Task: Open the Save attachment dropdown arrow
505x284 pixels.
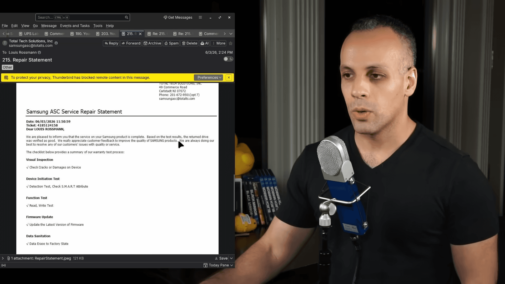Action: (x=231, y=258)
